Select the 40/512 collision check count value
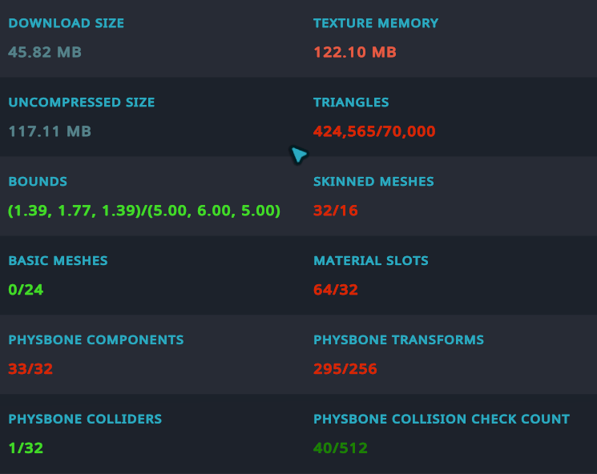 [x=341, y=448]
